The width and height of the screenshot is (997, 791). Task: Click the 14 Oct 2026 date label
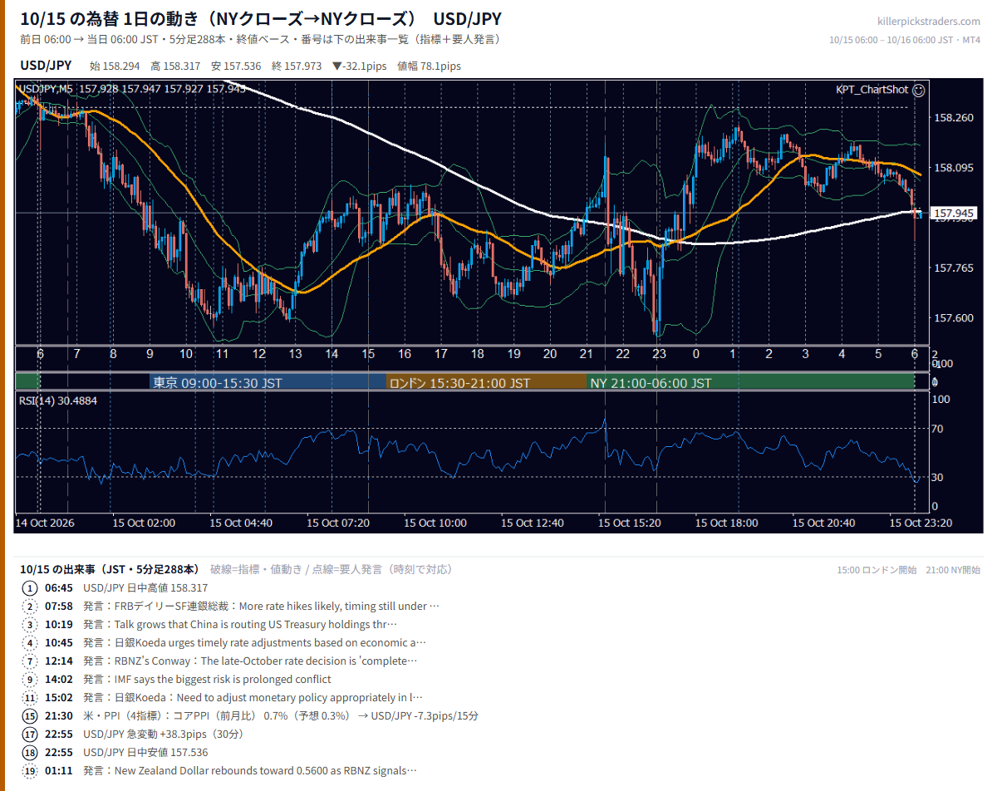pos(47,523)
